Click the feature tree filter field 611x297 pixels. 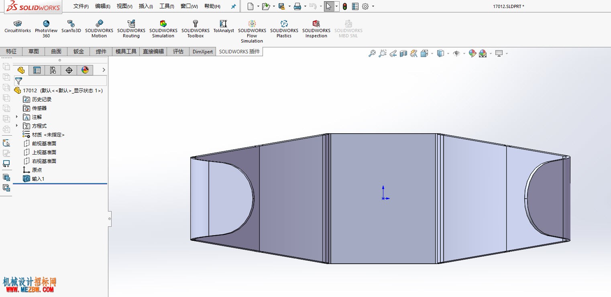(61, 81)
